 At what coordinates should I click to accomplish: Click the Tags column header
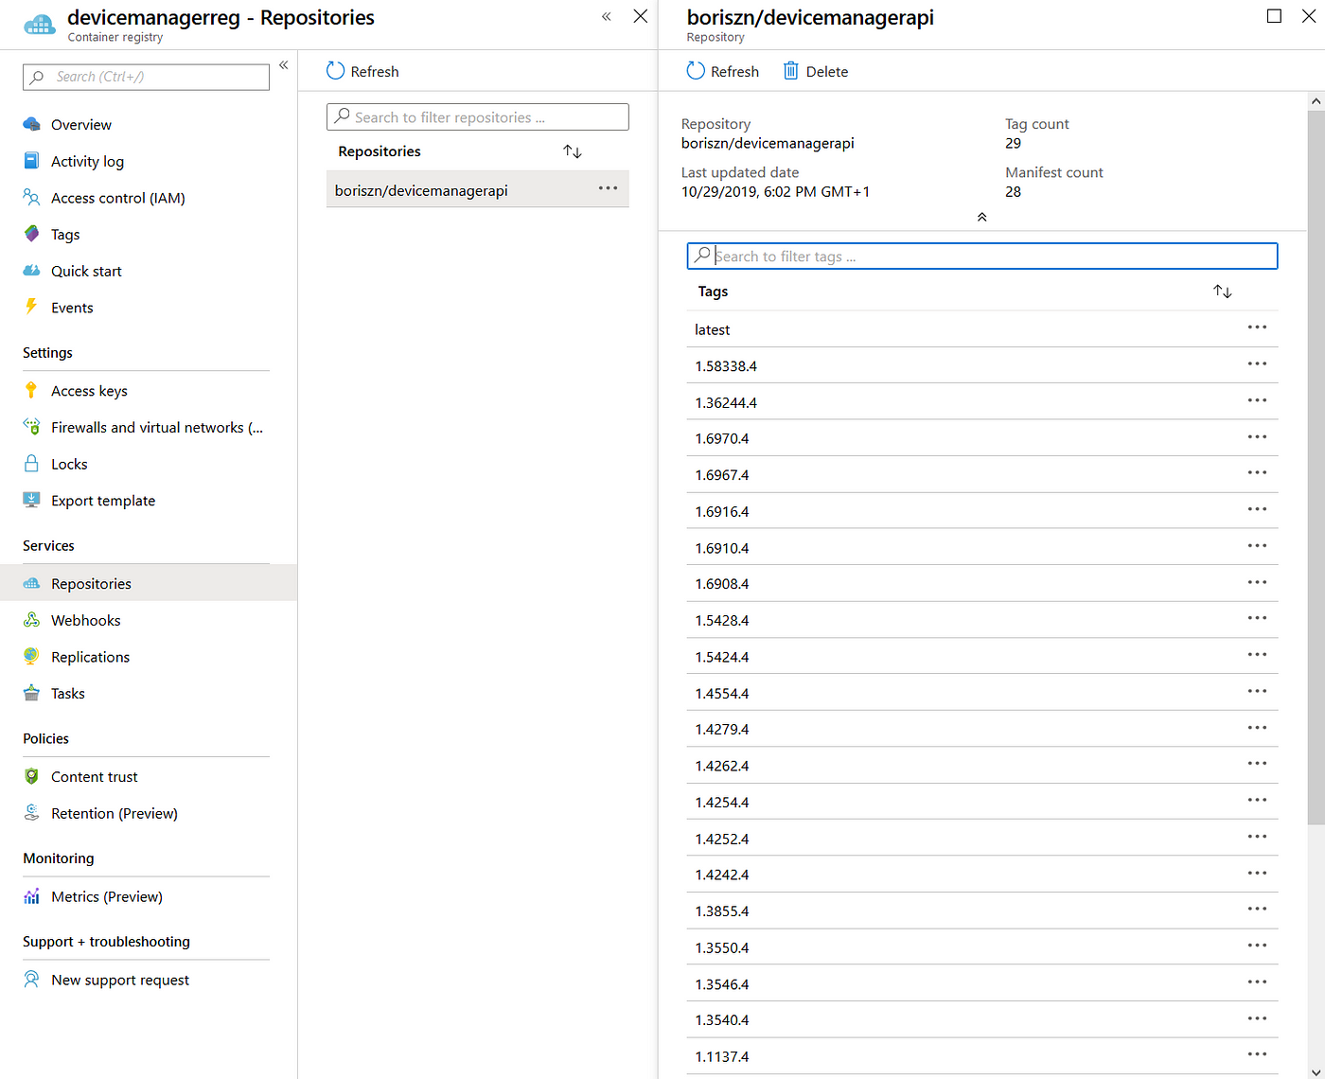tap(713, 292)
